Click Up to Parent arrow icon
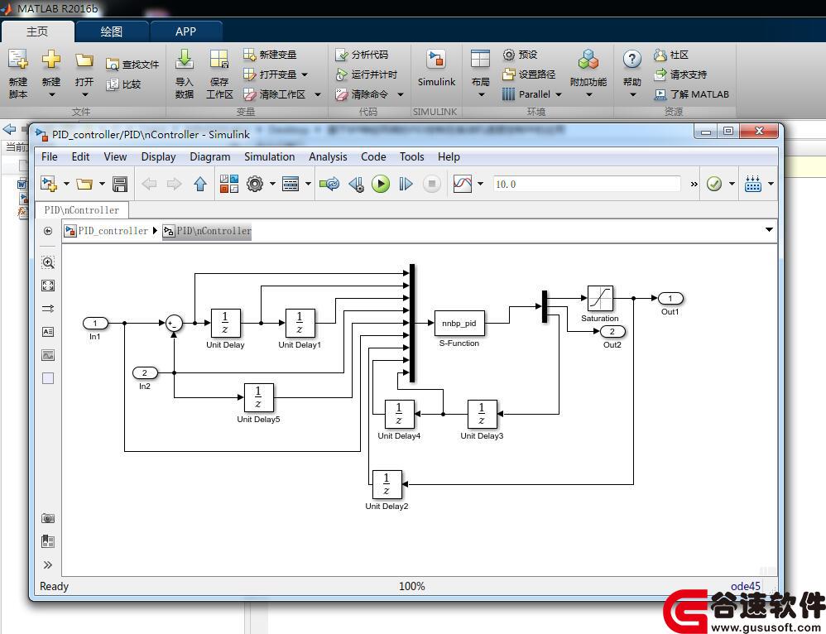826x634 pixels. click(x=199, y=184)
